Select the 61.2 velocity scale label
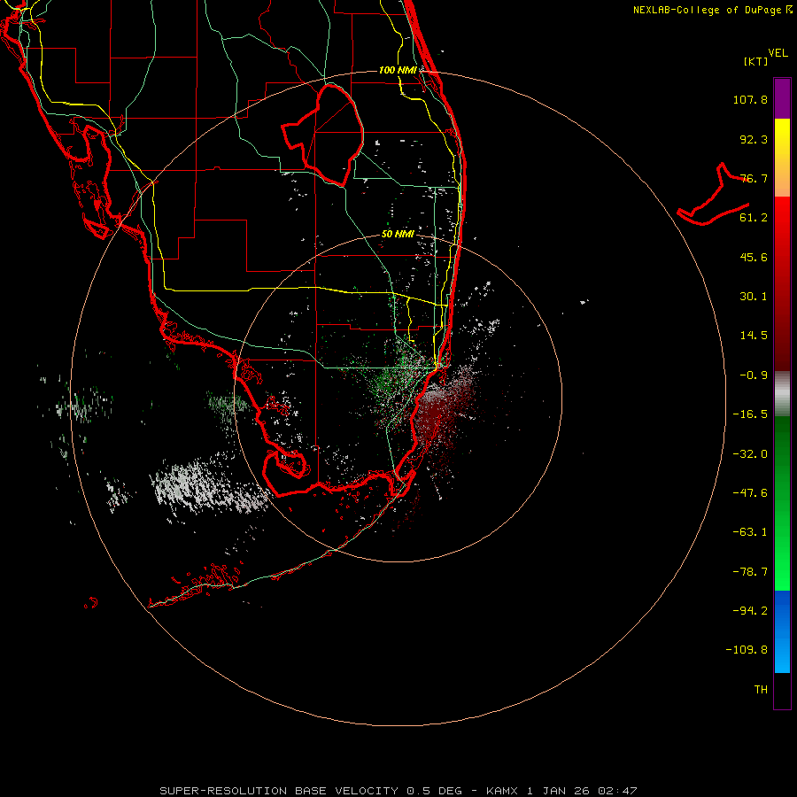Viewport: 797px width, 797px height. point(754,218)
